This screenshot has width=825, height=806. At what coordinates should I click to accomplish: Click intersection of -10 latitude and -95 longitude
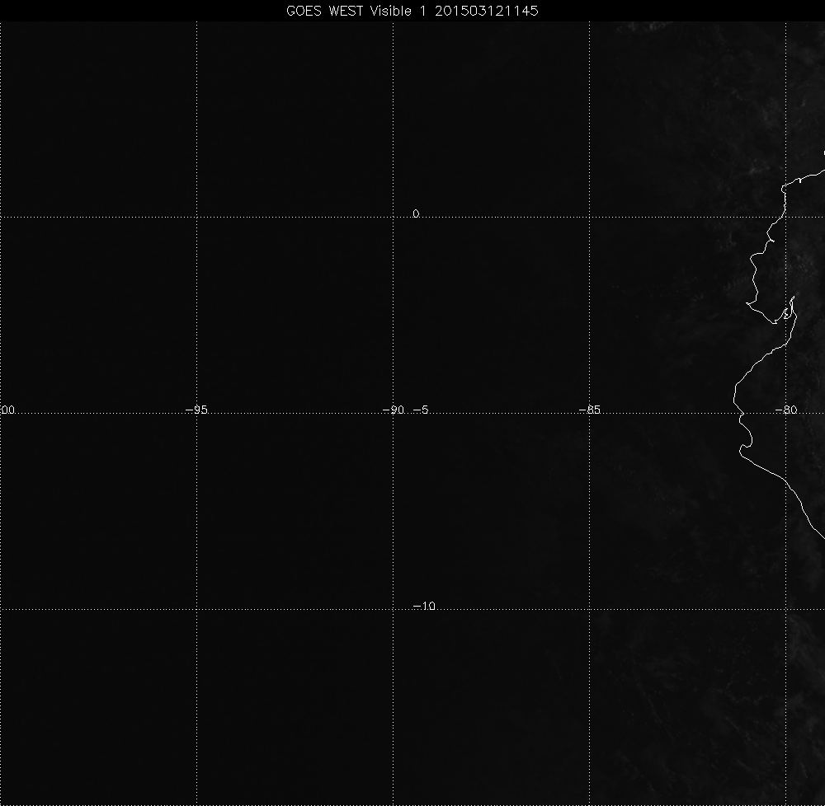196,610
